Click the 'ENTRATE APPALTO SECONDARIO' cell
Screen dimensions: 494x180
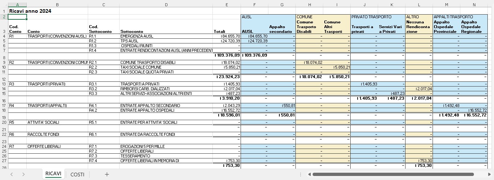click(x=166, y=106)
